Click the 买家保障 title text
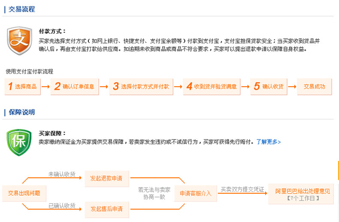339x222 pixels. click(52, 134)
